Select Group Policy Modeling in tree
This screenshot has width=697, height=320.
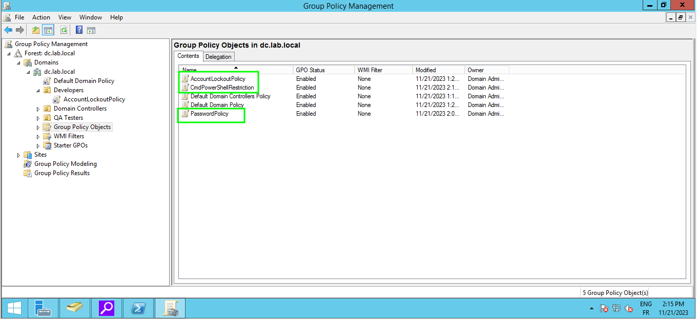[65, 164]
